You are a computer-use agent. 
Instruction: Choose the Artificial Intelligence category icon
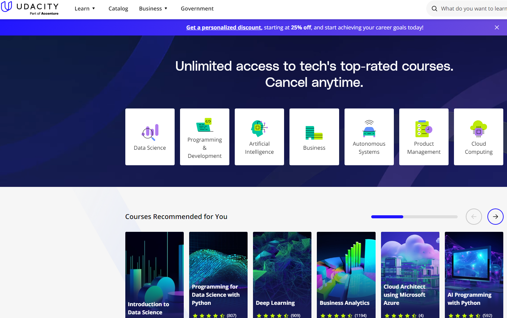(259, 128)
